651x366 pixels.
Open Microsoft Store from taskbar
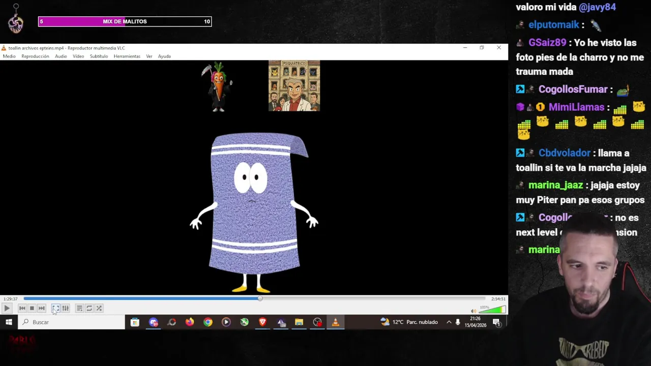click(x=135, y=322)
